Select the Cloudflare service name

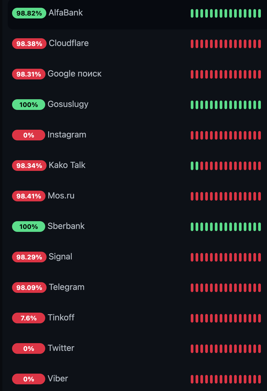69,43
